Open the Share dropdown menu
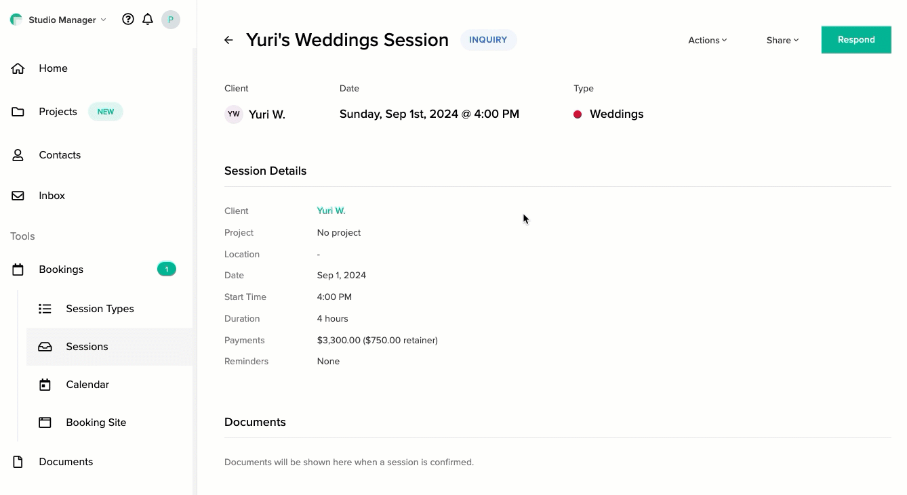 [x=782, y=40]
